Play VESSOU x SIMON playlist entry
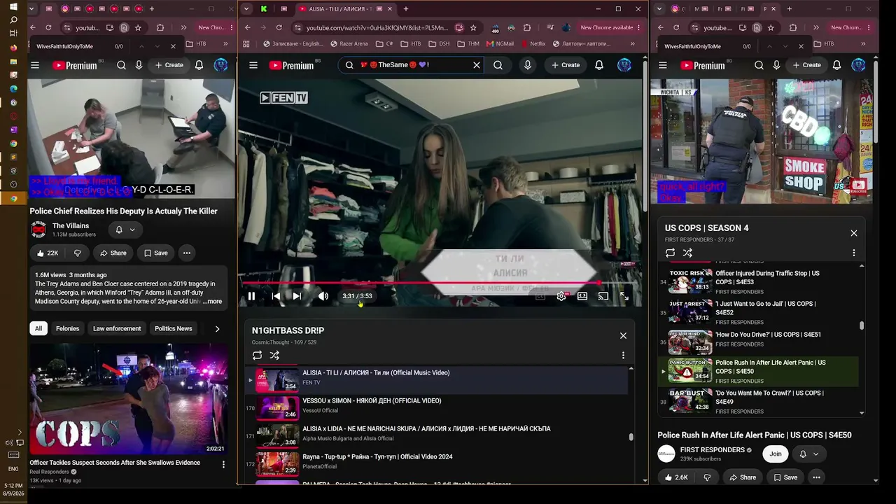Viewport: 896px width, 504px height. 437,407
